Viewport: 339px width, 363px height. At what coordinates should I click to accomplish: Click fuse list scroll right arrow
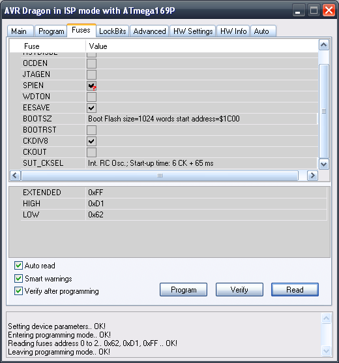tap(312, 176)
